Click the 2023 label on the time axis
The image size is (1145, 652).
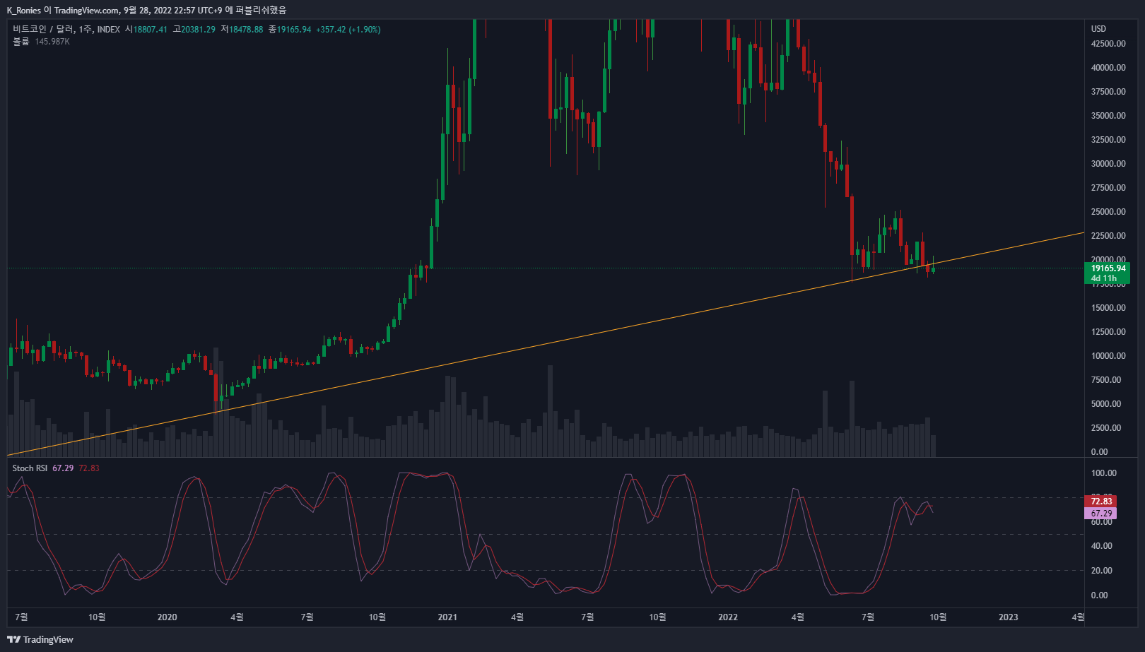click(1009, 617)
